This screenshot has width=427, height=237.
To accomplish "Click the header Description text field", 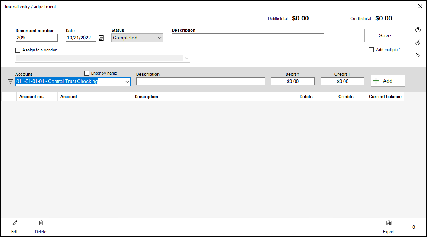I will [x=248, y=37].
